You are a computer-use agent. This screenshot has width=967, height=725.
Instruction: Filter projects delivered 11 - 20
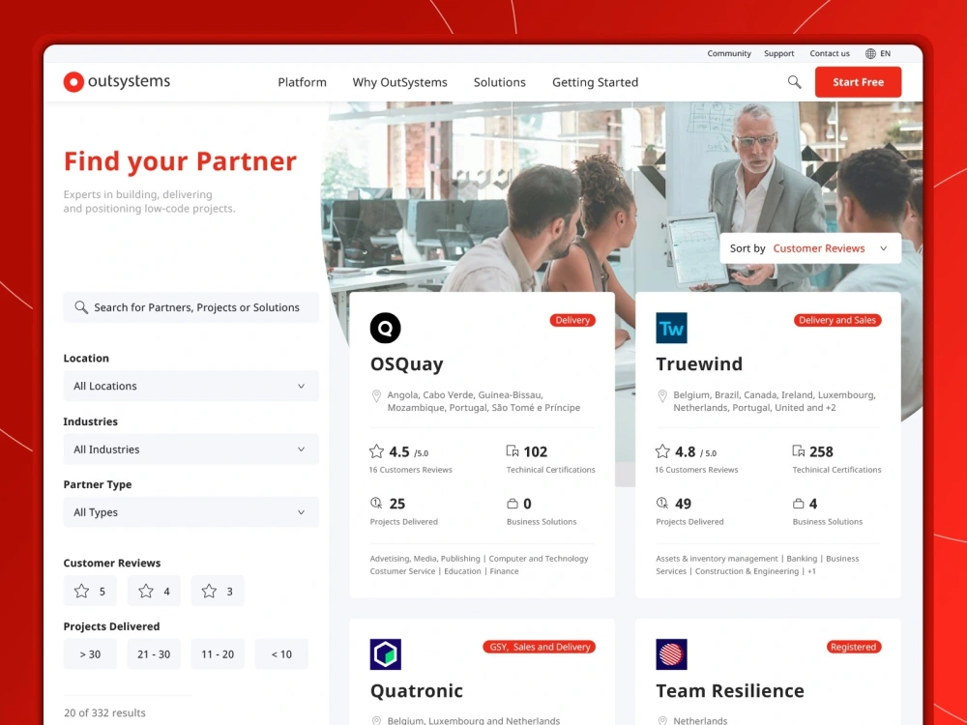[x=218, y=654]
